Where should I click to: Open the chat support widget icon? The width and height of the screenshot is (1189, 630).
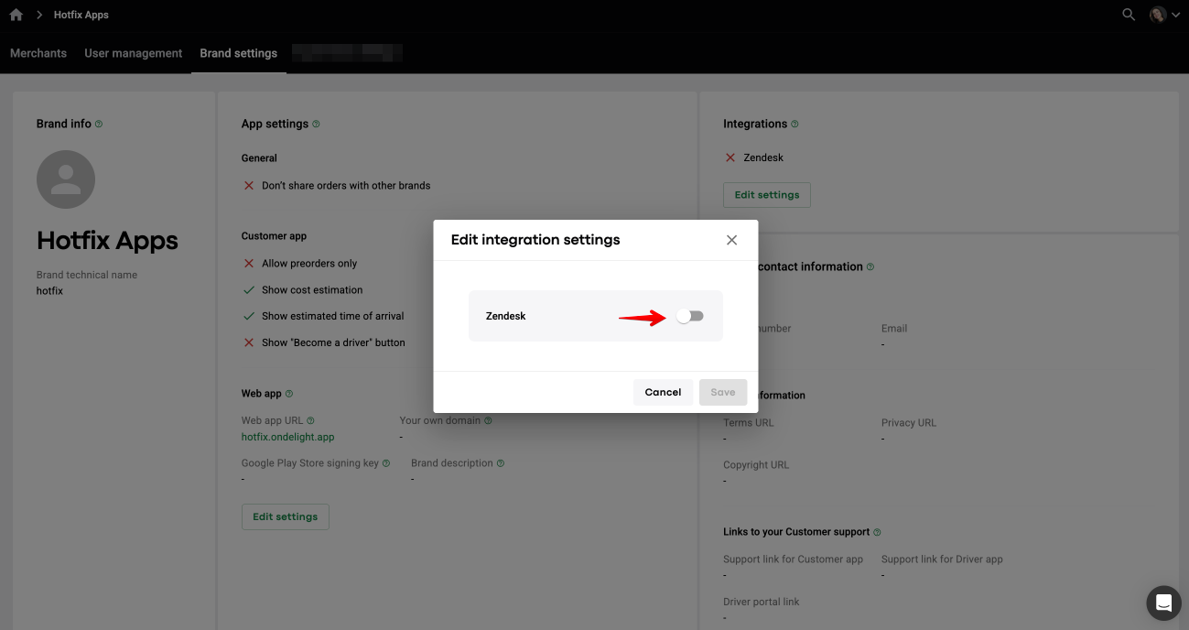pos(1163,603)
